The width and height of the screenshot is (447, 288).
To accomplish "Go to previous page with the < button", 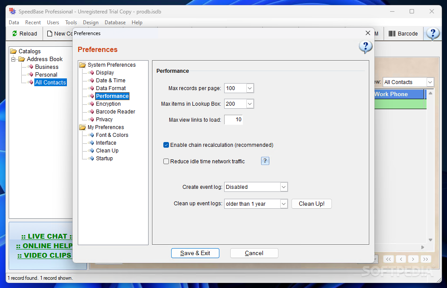I will pos(401,259).
